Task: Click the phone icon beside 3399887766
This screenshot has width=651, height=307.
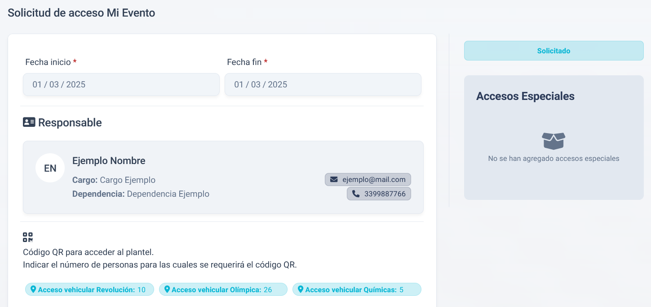Action: pos(356,194)
